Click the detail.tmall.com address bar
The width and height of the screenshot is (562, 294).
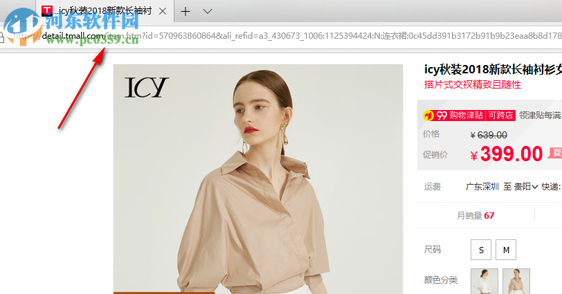pyautogui.click(x=287, y=36)
